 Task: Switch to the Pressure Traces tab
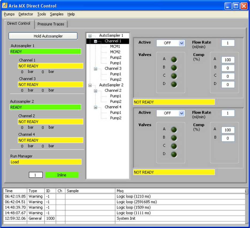[51, 24]
